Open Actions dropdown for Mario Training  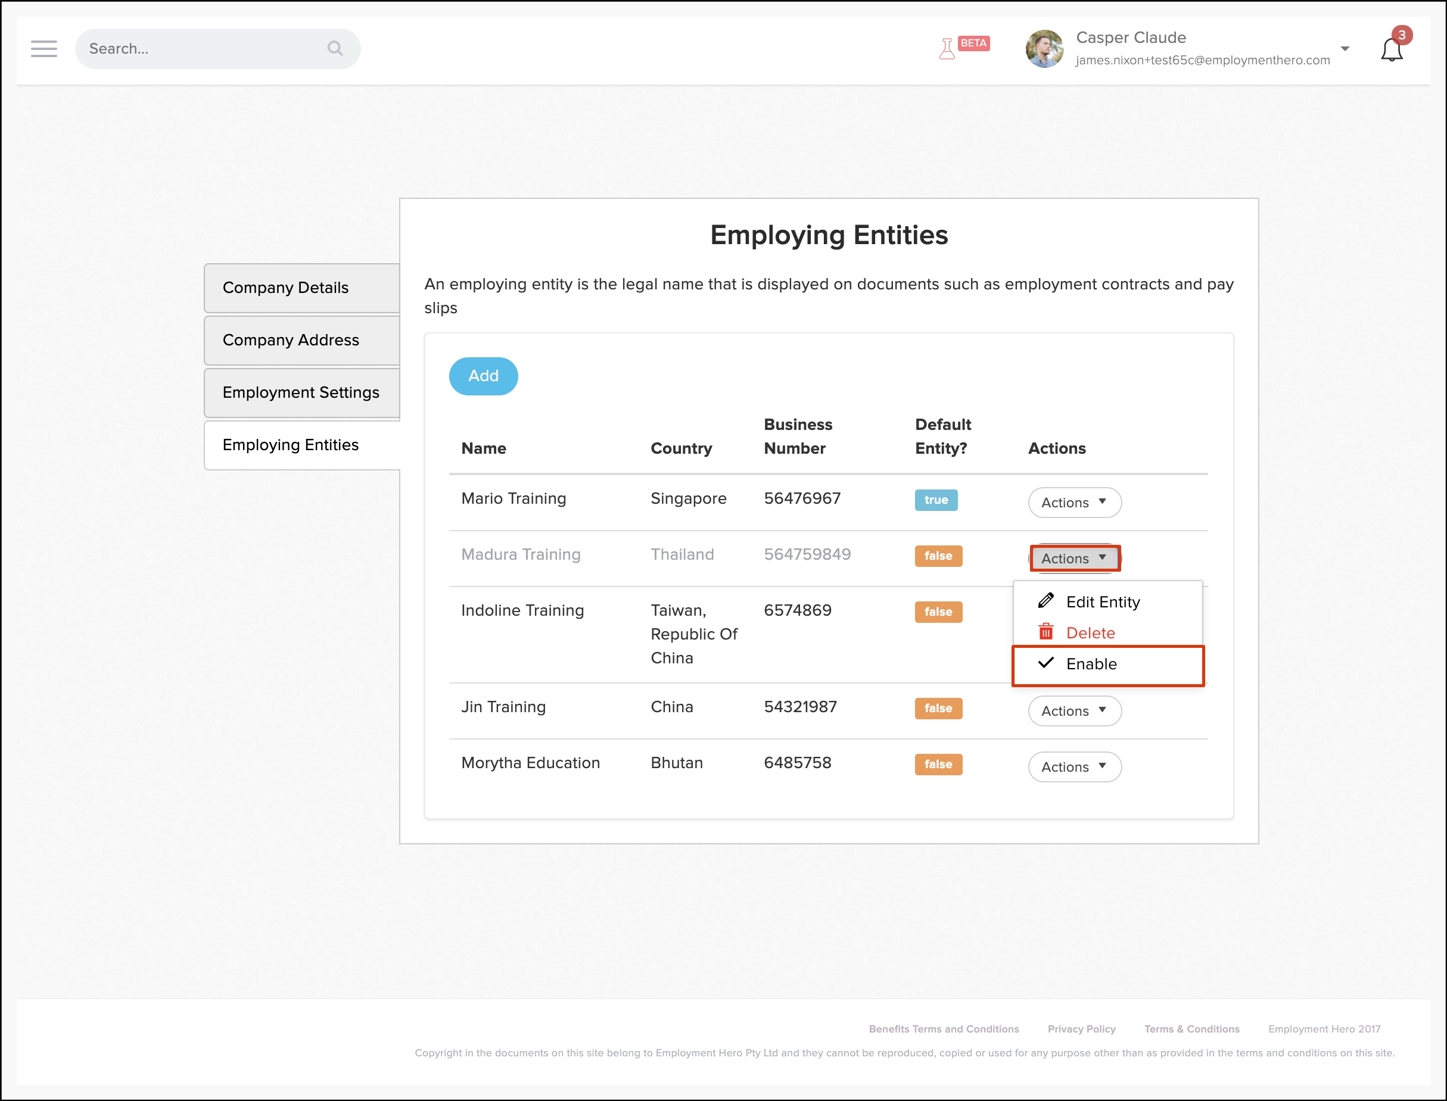1074,503
